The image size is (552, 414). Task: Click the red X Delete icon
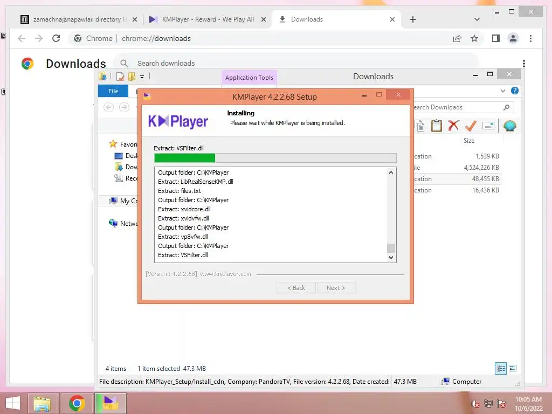(x=453, y=126)
